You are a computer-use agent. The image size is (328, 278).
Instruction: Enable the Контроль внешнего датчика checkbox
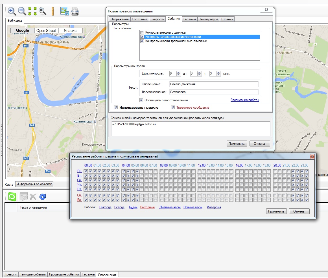pos(142,32)
